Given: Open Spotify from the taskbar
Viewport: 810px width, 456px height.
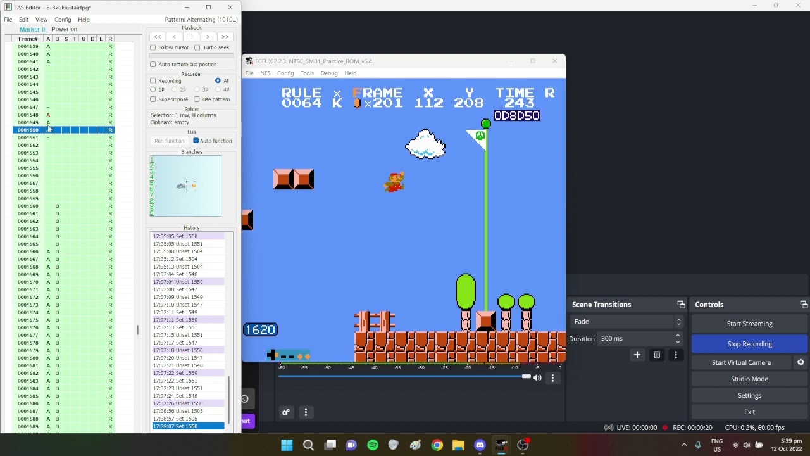Looking at the screenshot, I should (373, 445).
